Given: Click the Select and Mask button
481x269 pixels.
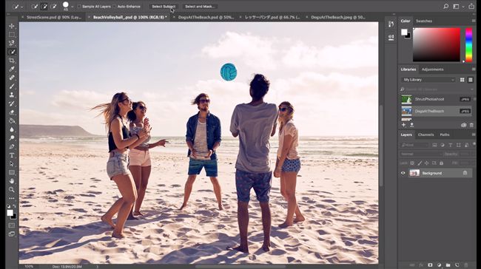Looking at the screenshot, I should click(x=200, y=7).
